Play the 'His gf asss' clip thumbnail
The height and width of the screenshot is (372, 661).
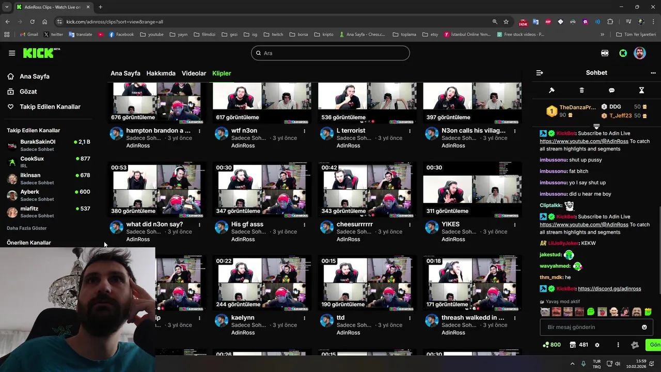(262, 189)
